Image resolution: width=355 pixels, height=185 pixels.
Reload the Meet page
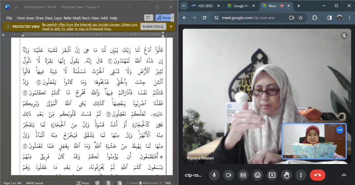click(x=204, y=18)
